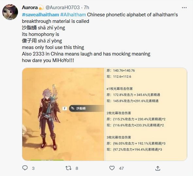This screenshot has width=193, height=176.
Task: Open the @AuroraH0703 handle
Action: (x=62, y=8)
